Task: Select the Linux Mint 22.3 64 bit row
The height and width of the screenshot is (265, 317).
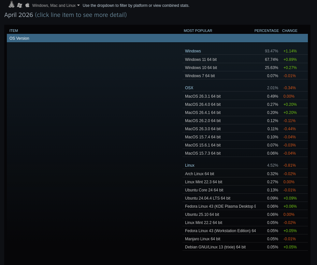Action: click(245, 182)
